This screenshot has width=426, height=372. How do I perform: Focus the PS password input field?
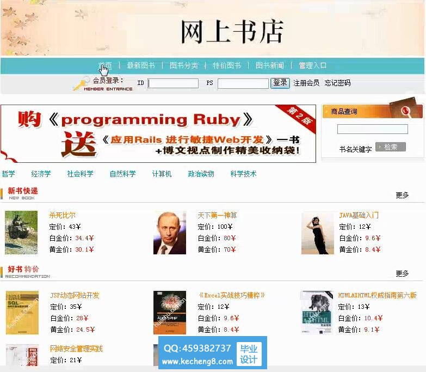tap(243, 83)
